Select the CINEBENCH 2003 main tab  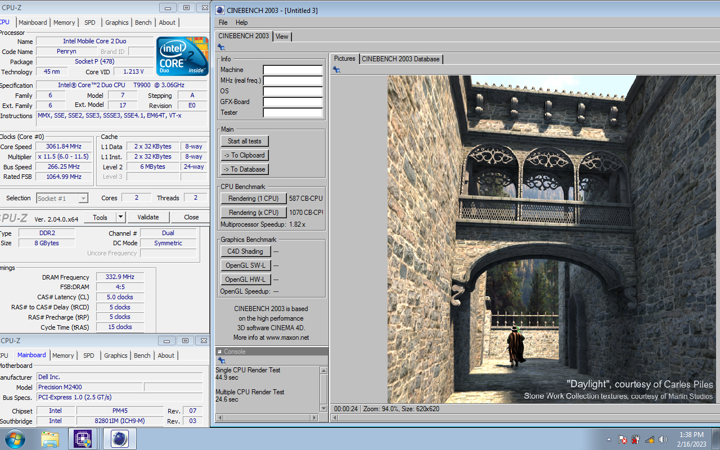click(x=244, y=36)
